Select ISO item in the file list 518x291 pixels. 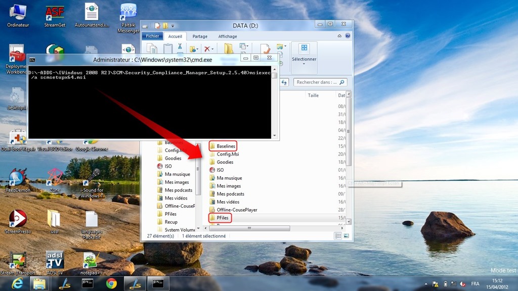coord(217,170)
